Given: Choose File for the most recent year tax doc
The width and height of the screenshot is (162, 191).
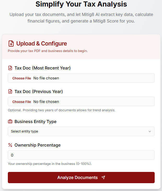Looking at the screenshot, I should (22, 78).
